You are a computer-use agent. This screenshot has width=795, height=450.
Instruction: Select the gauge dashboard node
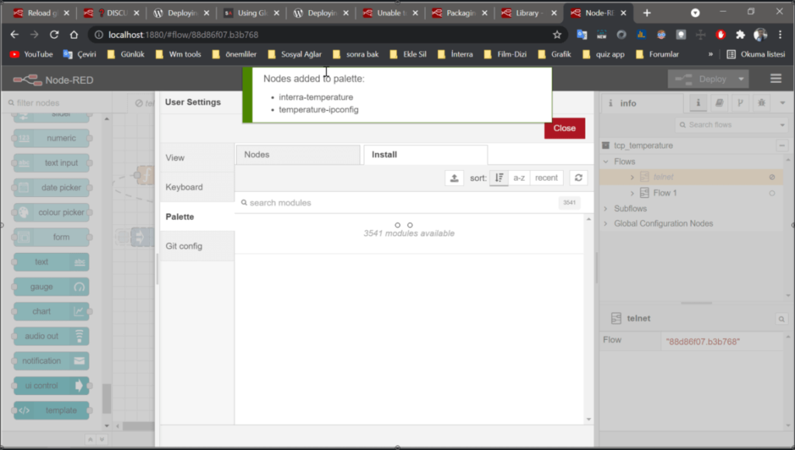point(51,287)
